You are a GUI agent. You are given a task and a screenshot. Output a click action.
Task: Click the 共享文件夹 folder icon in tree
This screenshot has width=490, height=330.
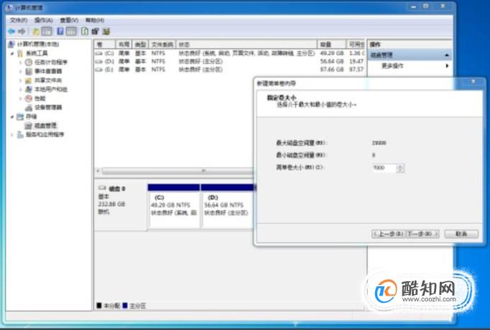coord(29,80)
